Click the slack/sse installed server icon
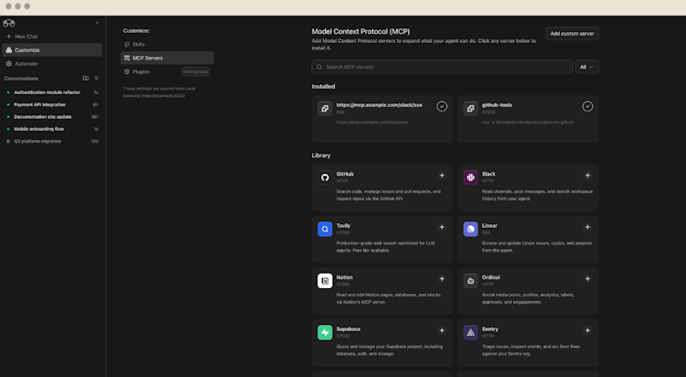 (325, 108)
